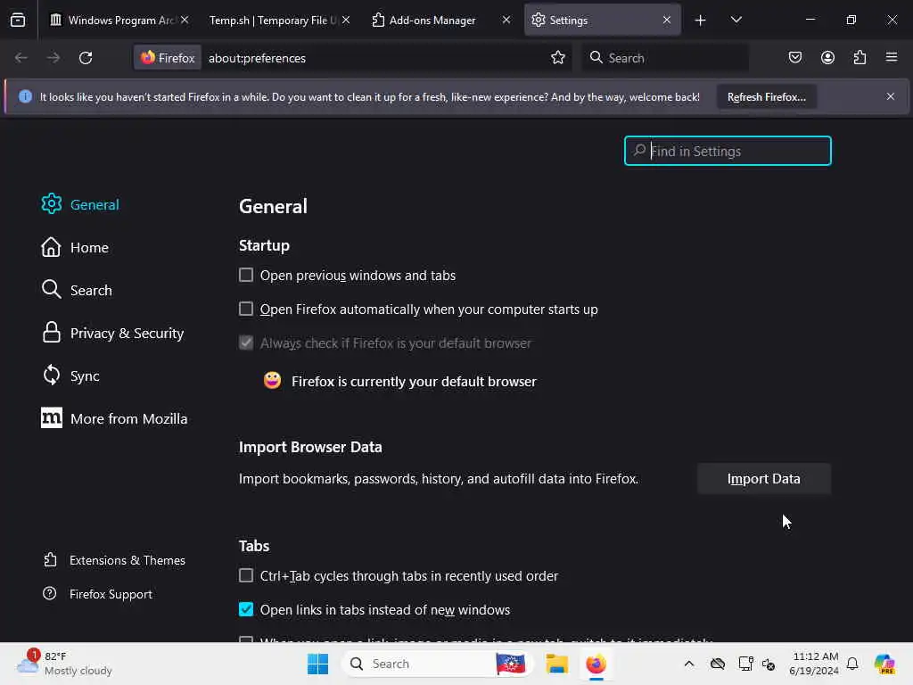Viewport: 913px width, 685px height.
Task: Open the weather widget showing 82°F
Action: 64,664
